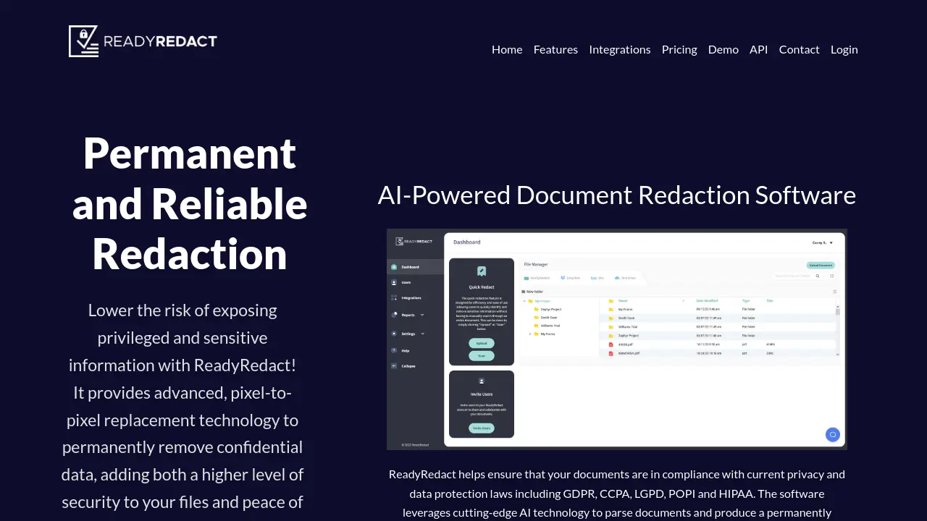Open Integrations in the top navigation

620,49
